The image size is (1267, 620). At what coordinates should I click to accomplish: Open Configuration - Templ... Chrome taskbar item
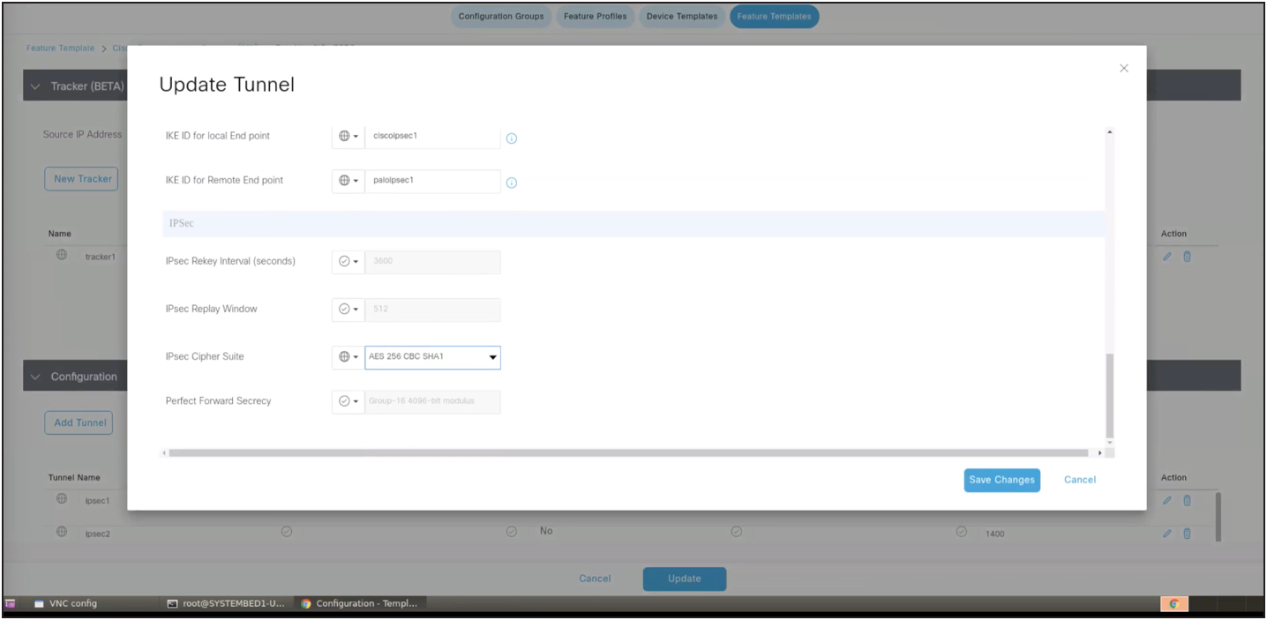360,604
